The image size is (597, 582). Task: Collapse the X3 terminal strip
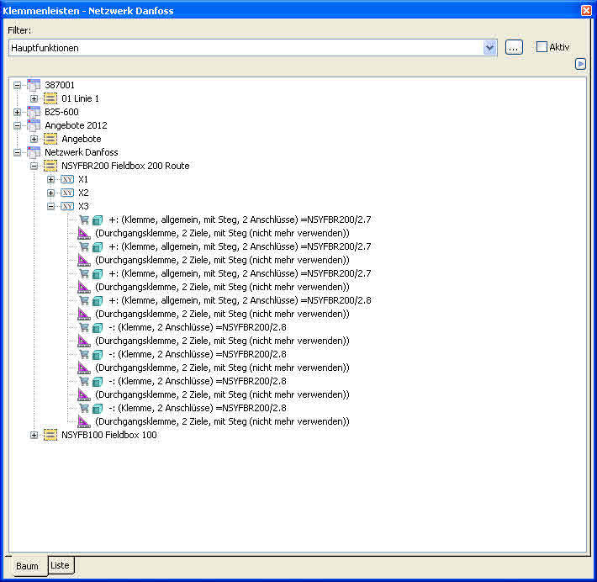(x=50, y=206)
